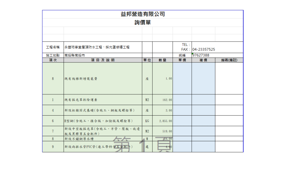304x171 pixels.
Task: Click the blue 單價 cell for 既有爬梯 row
Action: click(x=182, y=79)
